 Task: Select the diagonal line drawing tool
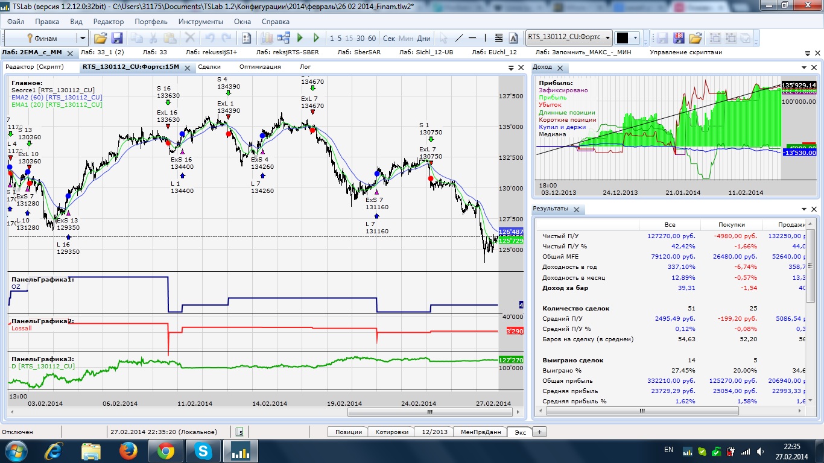[458, 38]
